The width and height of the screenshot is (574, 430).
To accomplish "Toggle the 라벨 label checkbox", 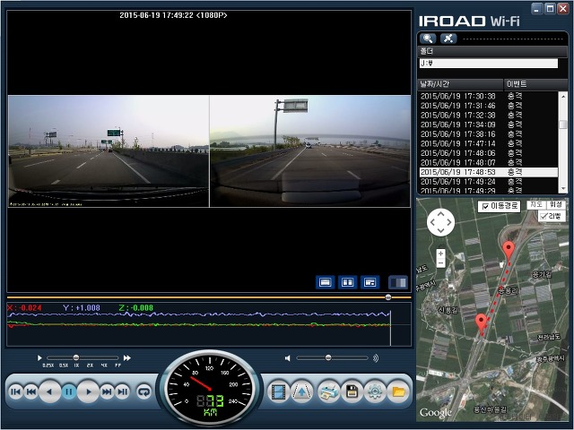I will coord(544,216).
